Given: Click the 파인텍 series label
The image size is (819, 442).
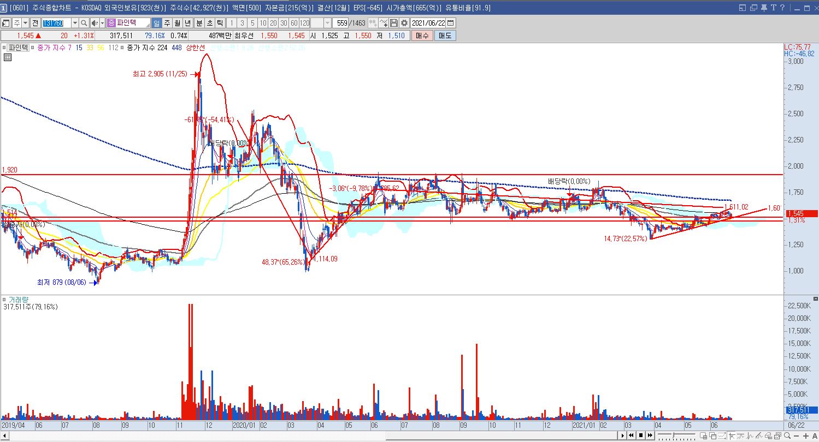Looking at the screenshot, I should tap(18, 47).
